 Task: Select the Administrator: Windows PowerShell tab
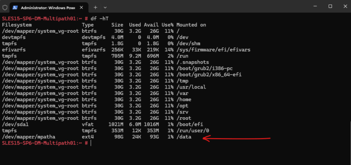click(49, 8)
